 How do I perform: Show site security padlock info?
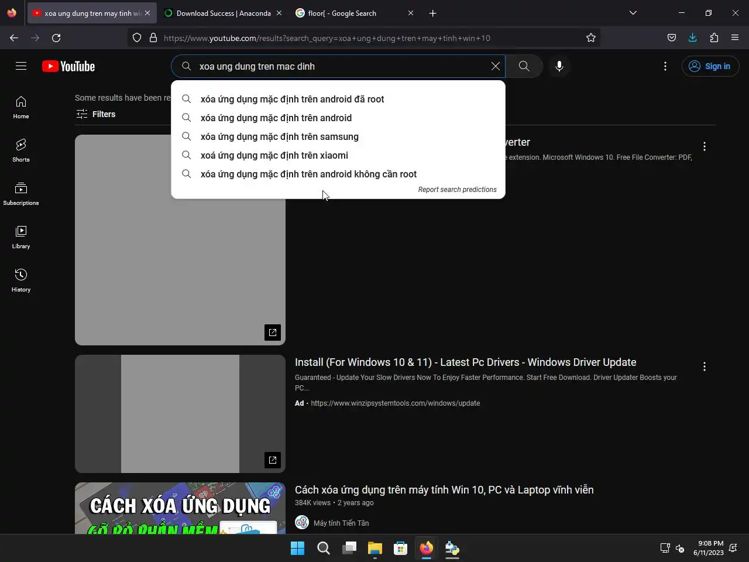pyautogui.click(x=153, y=37)
